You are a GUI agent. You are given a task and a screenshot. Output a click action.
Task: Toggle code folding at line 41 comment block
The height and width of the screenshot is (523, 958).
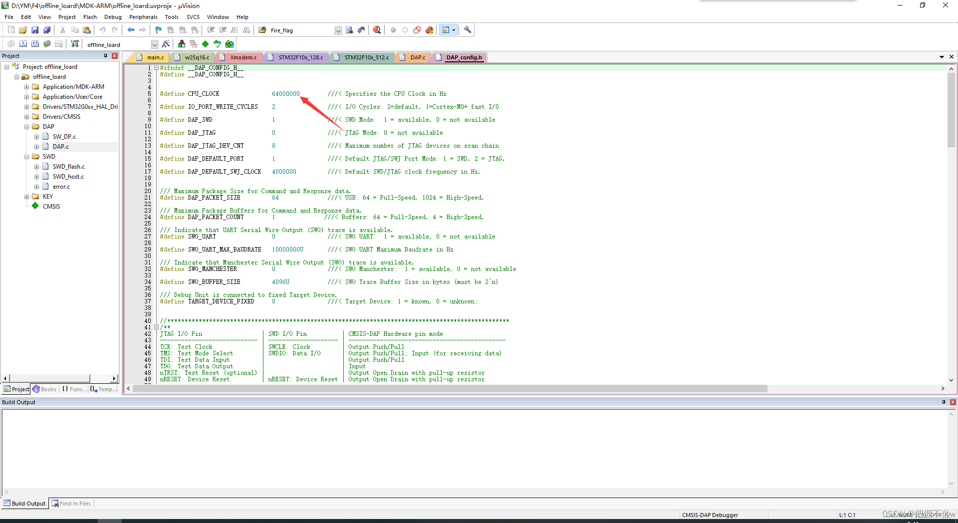(x=156, y=327)
